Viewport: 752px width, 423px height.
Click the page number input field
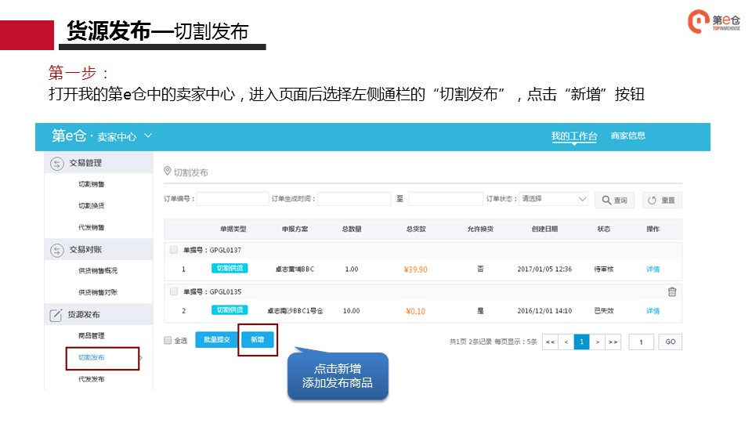[x=642, y=342]
